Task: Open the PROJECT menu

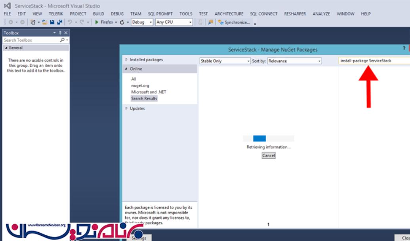Action: pos(78,13)
